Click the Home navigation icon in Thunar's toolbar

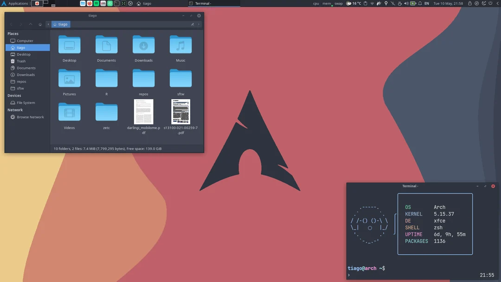tap(40, 24)
